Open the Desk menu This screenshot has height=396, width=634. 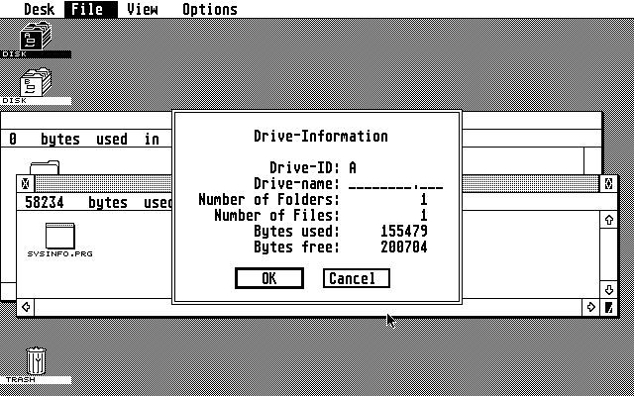(x=40, y=9)
